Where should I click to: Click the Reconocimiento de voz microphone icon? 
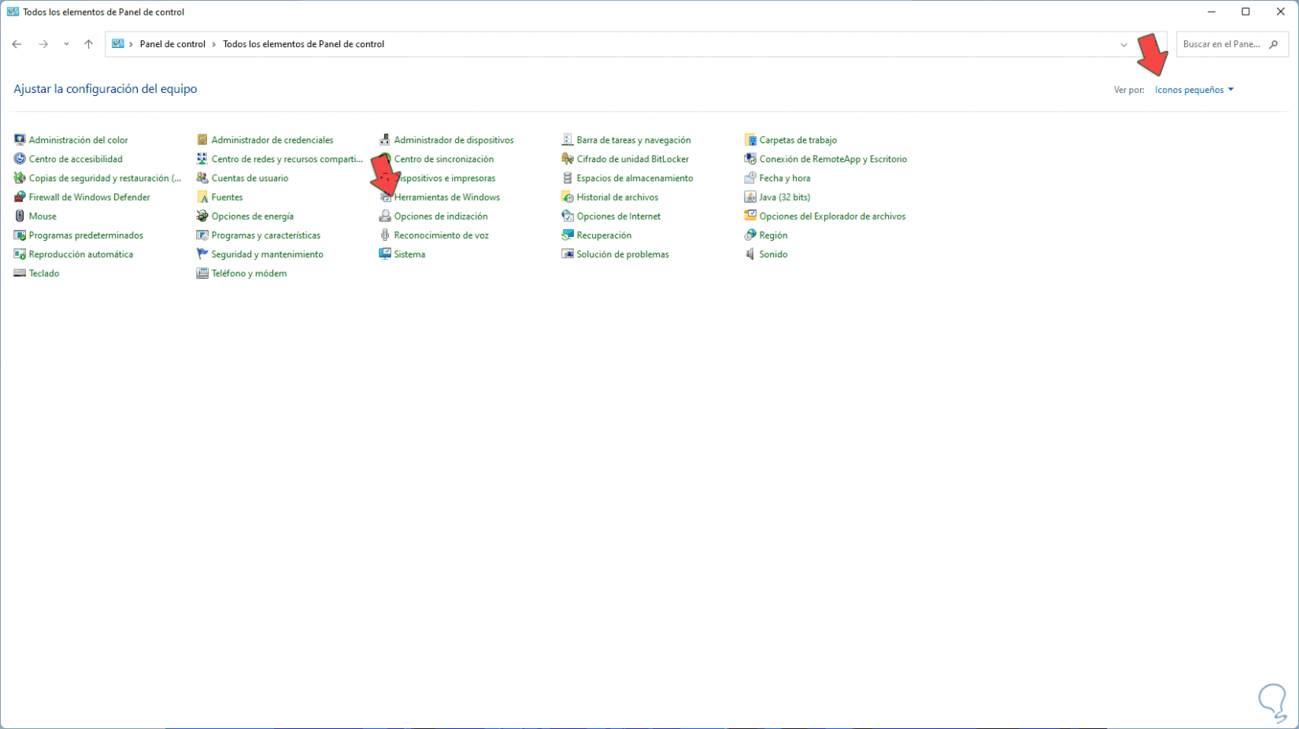point(385,235)
